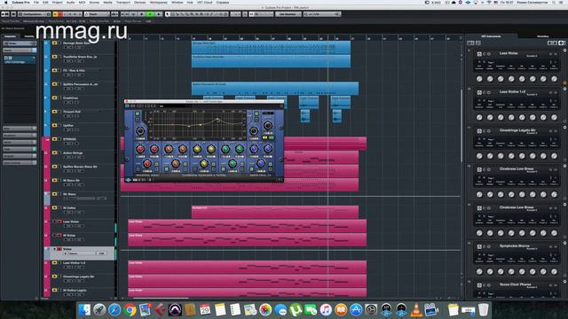The height and width of the screenshot is (319, 568).
Task: Open the MIDI menu
Action: (x=82, y=2)
